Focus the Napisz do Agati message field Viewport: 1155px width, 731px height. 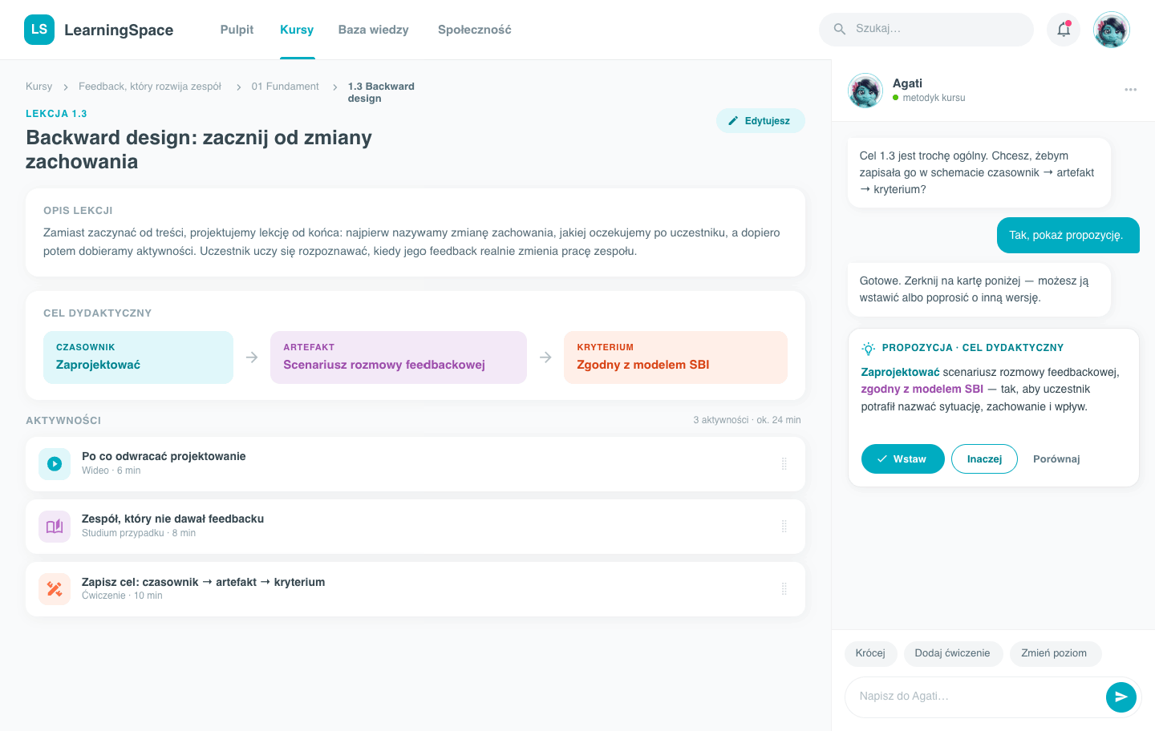[x=975, y=697]
